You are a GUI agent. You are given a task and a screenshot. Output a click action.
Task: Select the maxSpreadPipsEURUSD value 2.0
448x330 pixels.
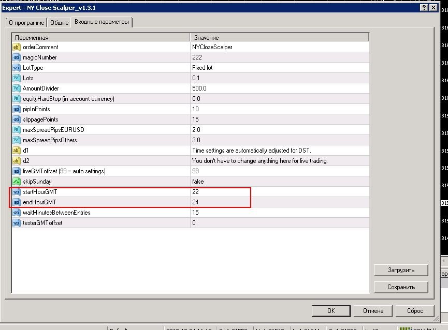tap(196, 130)
